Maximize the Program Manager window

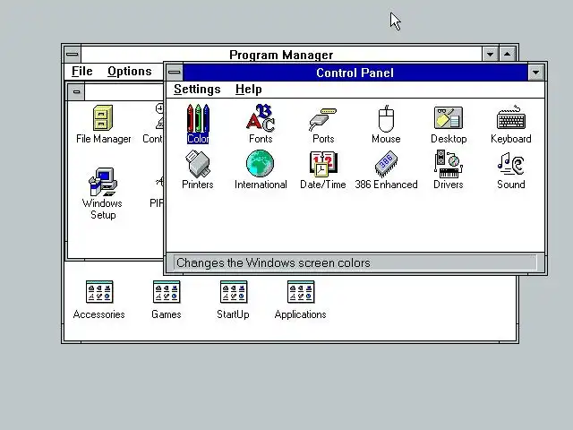click(x=508, y=55)
